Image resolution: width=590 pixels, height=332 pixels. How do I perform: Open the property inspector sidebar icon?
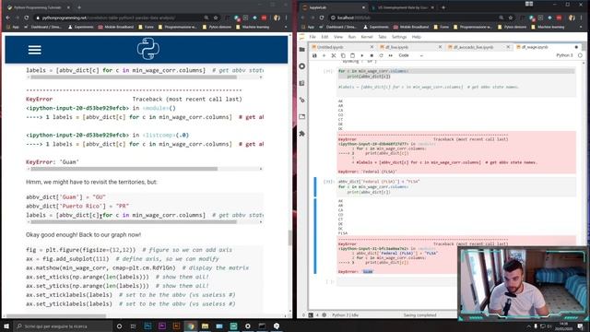pyautogui.click(x=302, y=101)
